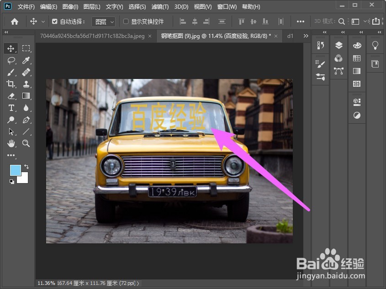The height and width of the screenshot is (289, 386).
Task: Open the History panel icon
Action: 320,46
